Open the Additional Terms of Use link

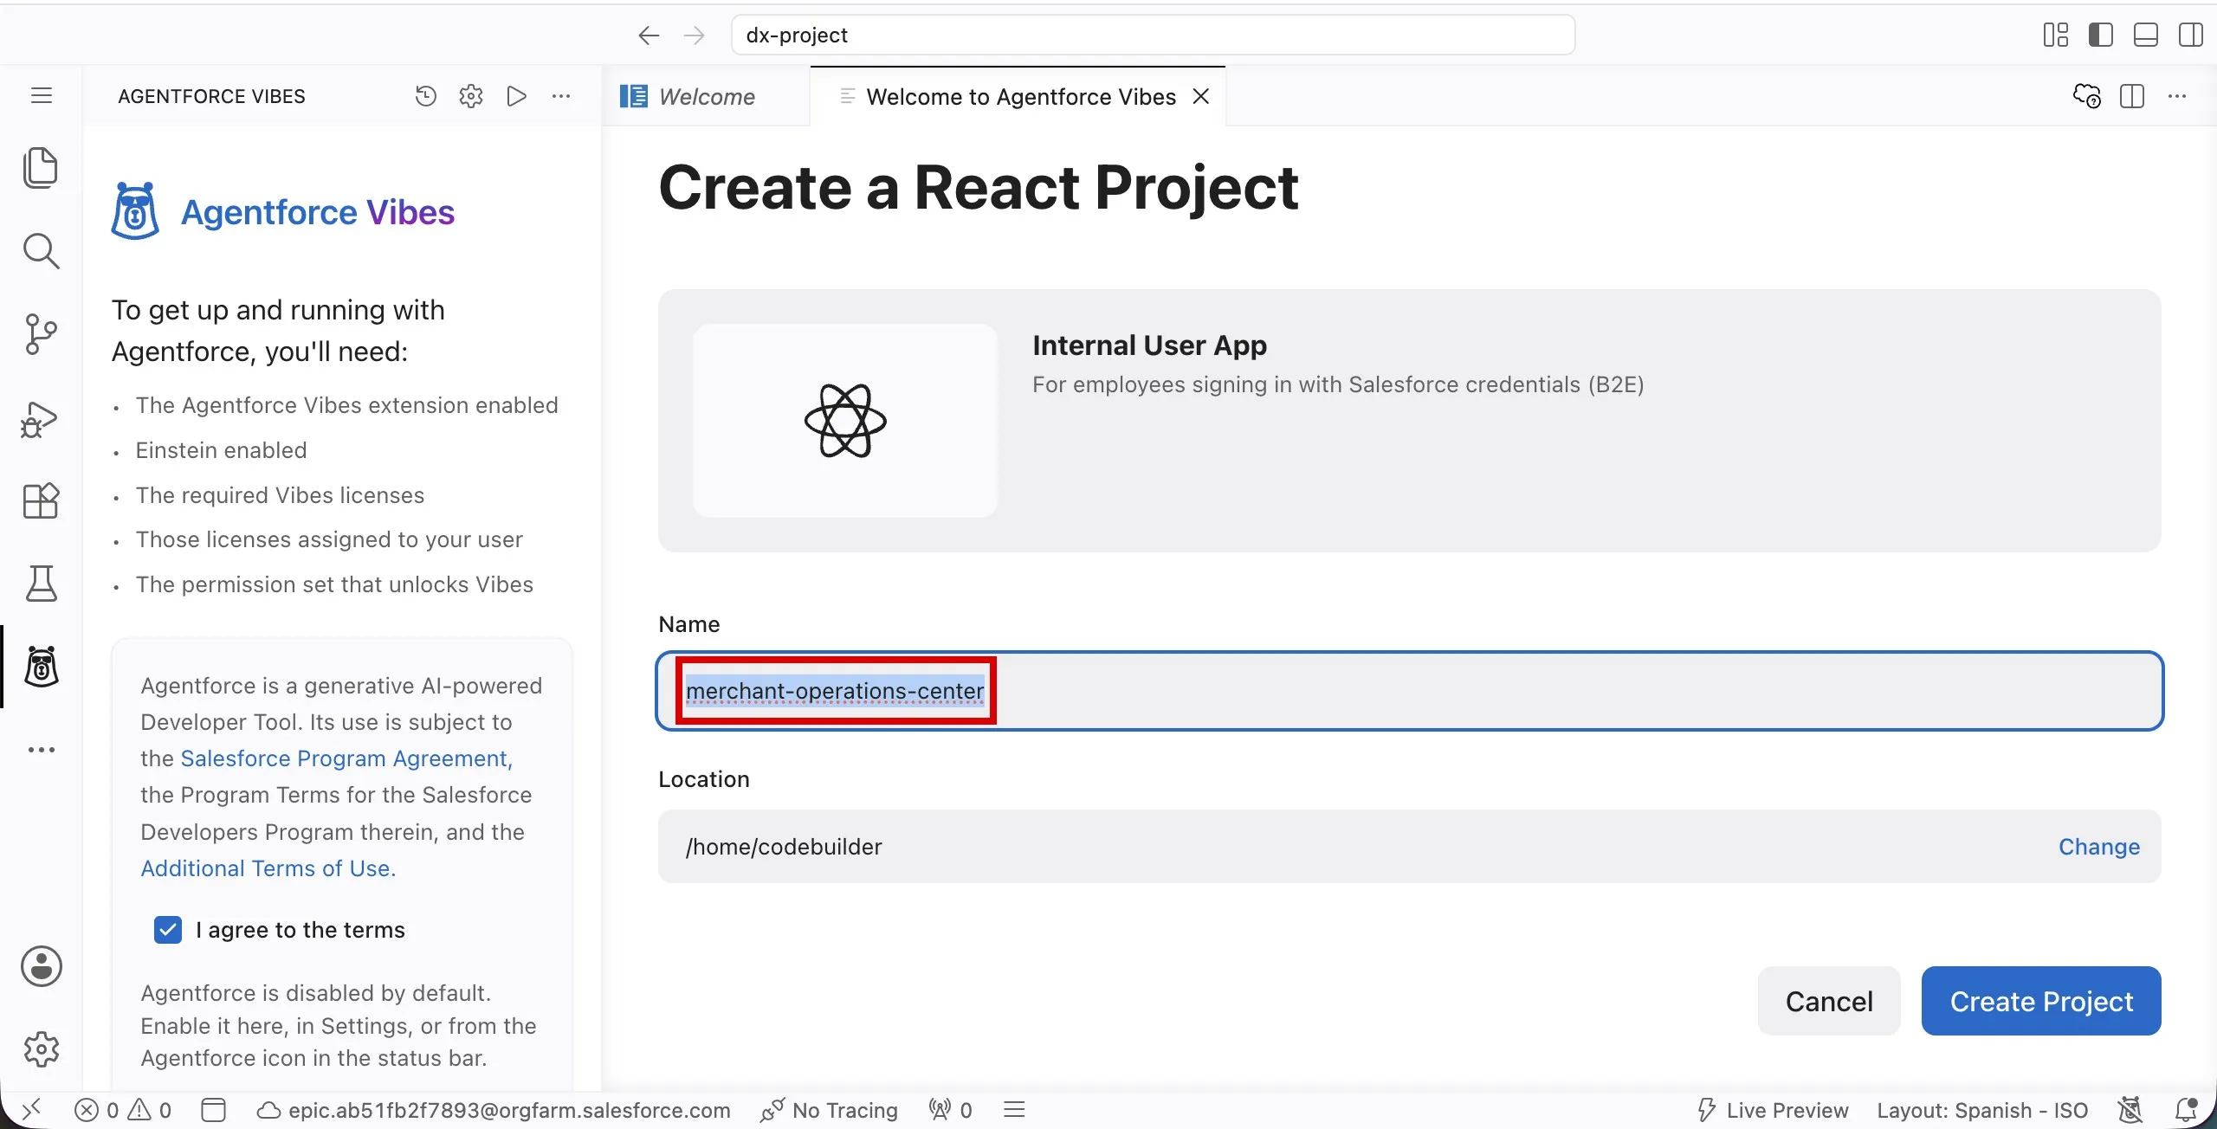[x=268, y=868]
